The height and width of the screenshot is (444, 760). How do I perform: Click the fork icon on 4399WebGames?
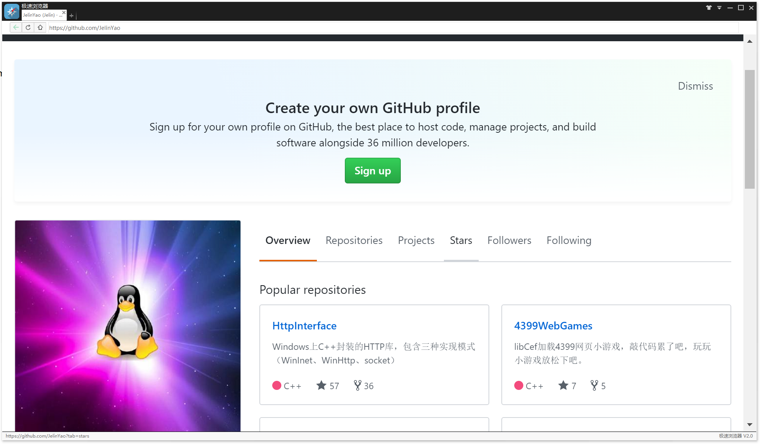pyautogui.click(x=594, y=385)
